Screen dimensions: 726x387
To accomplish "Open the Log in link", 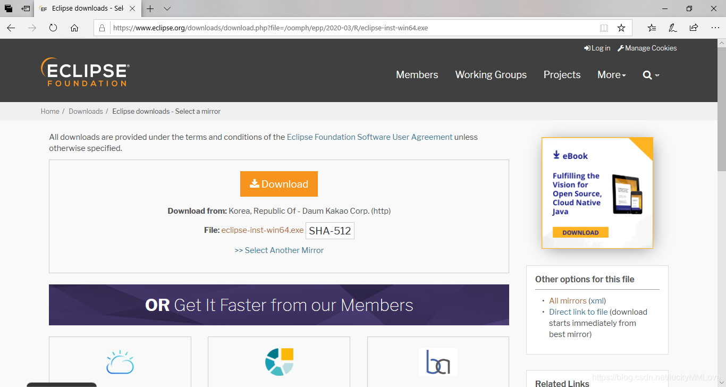I will point(597,48).
